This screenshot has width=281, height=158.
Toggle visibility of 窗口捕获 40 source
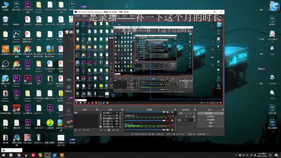click(x=117, y=121)
